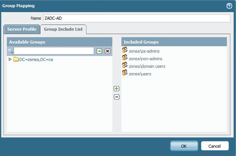Select the Group Include List tab
Image resolution: width=236 pixels, height=156 pixels.
click(63, 29)
